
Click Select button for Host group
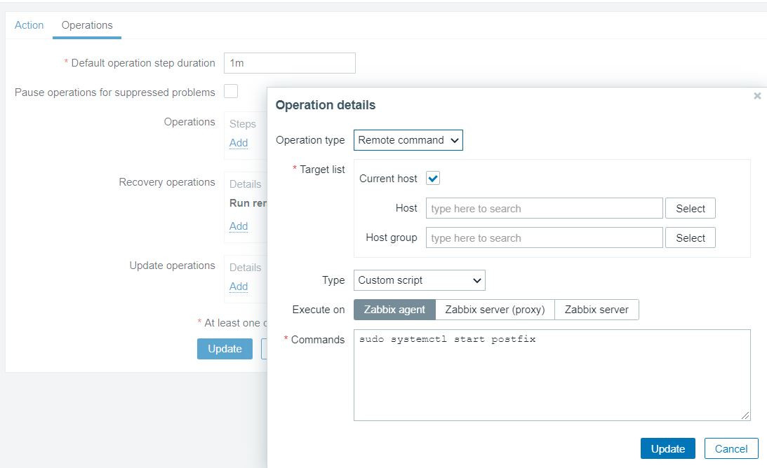690,238
